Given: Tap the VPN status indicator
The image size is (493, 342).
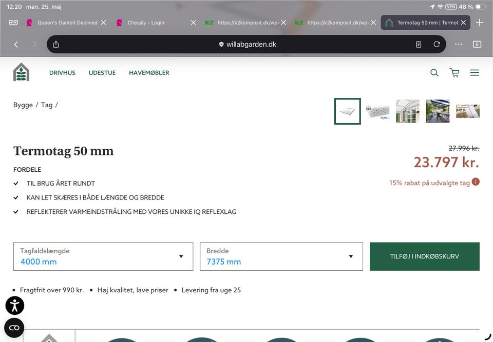Looking at the screenshot, I should pos(451,7).
